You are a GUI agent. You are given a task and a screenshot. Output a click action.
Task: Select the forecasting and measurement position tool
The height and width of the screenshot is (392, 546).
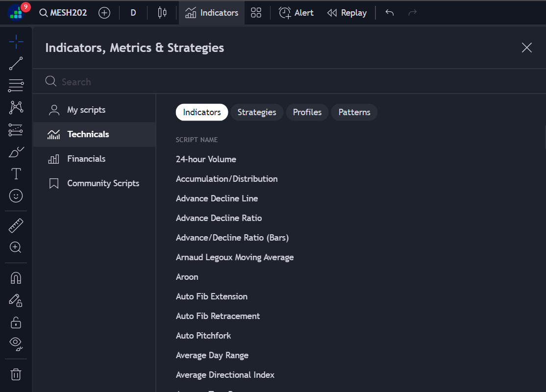pyautogui.click(x=16, y=130)
